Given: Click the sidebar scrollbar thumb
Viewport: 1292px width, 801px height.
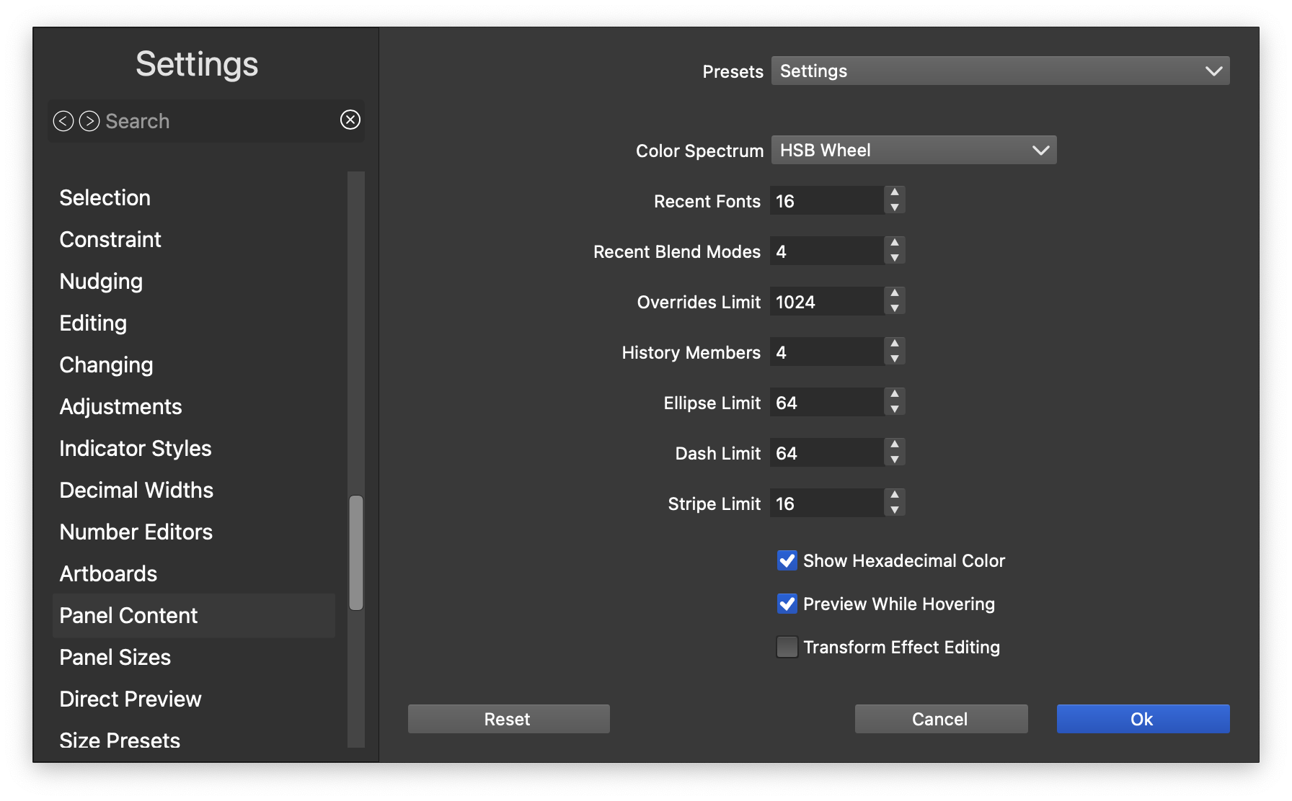Looking at the screenshot, I should tap(356, 552).
